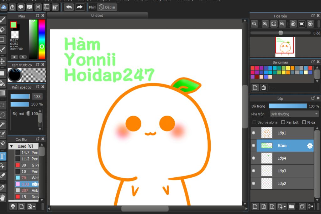Toggle visibility of Lớp4 layer
This screenshot has width=321, height=214.
pyautogui.click(x=253, y=158)
